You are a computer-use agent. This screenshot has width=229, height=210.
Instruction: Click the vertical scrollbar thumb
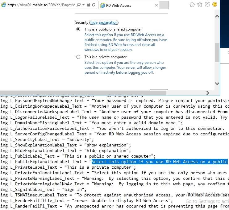click(217, 52)
